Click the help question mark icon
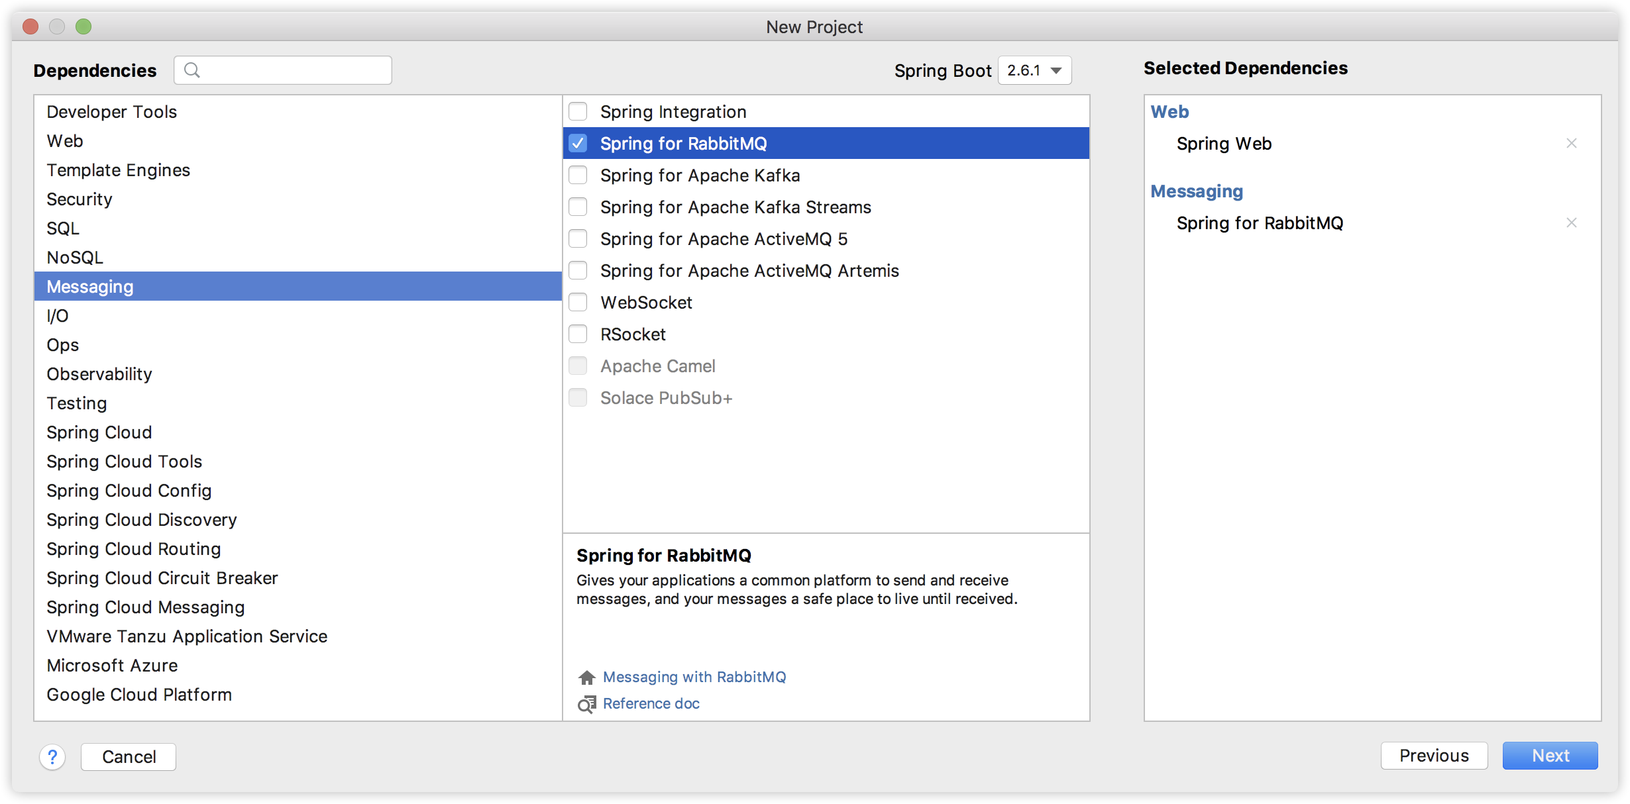Viewport: 1630px width, 804px height. click(x=52, y=756)
